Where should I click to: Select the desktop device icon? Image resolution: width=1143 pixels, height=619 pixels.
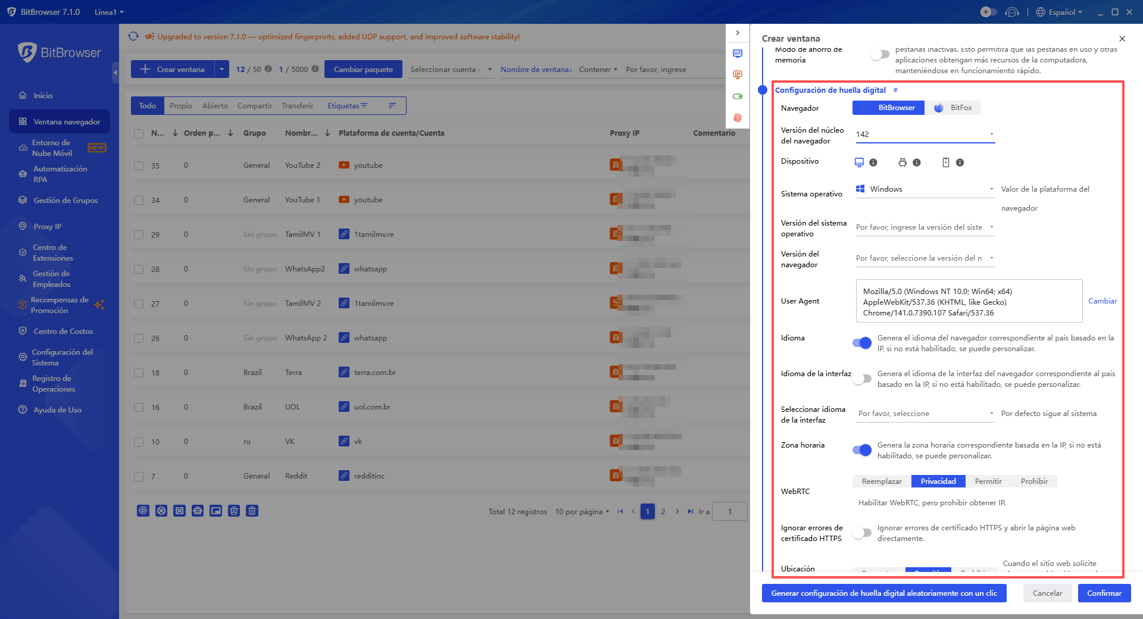tap(859, 162)
